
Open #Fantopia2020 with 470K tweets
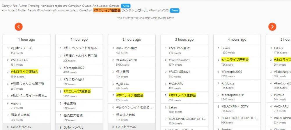coord(74,68)
